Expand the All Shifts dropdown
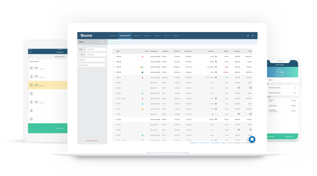Image resolution: width=317 pixels, height=176 pixels. [92, 60]
